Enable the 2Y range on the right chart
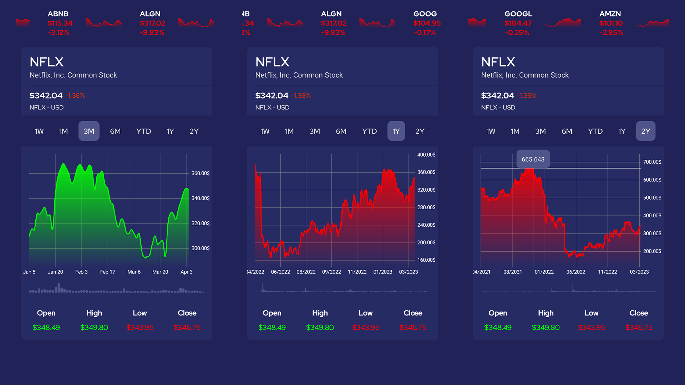Image resolution: width=685 pixels, height=385 pixels. pos(645,131)
